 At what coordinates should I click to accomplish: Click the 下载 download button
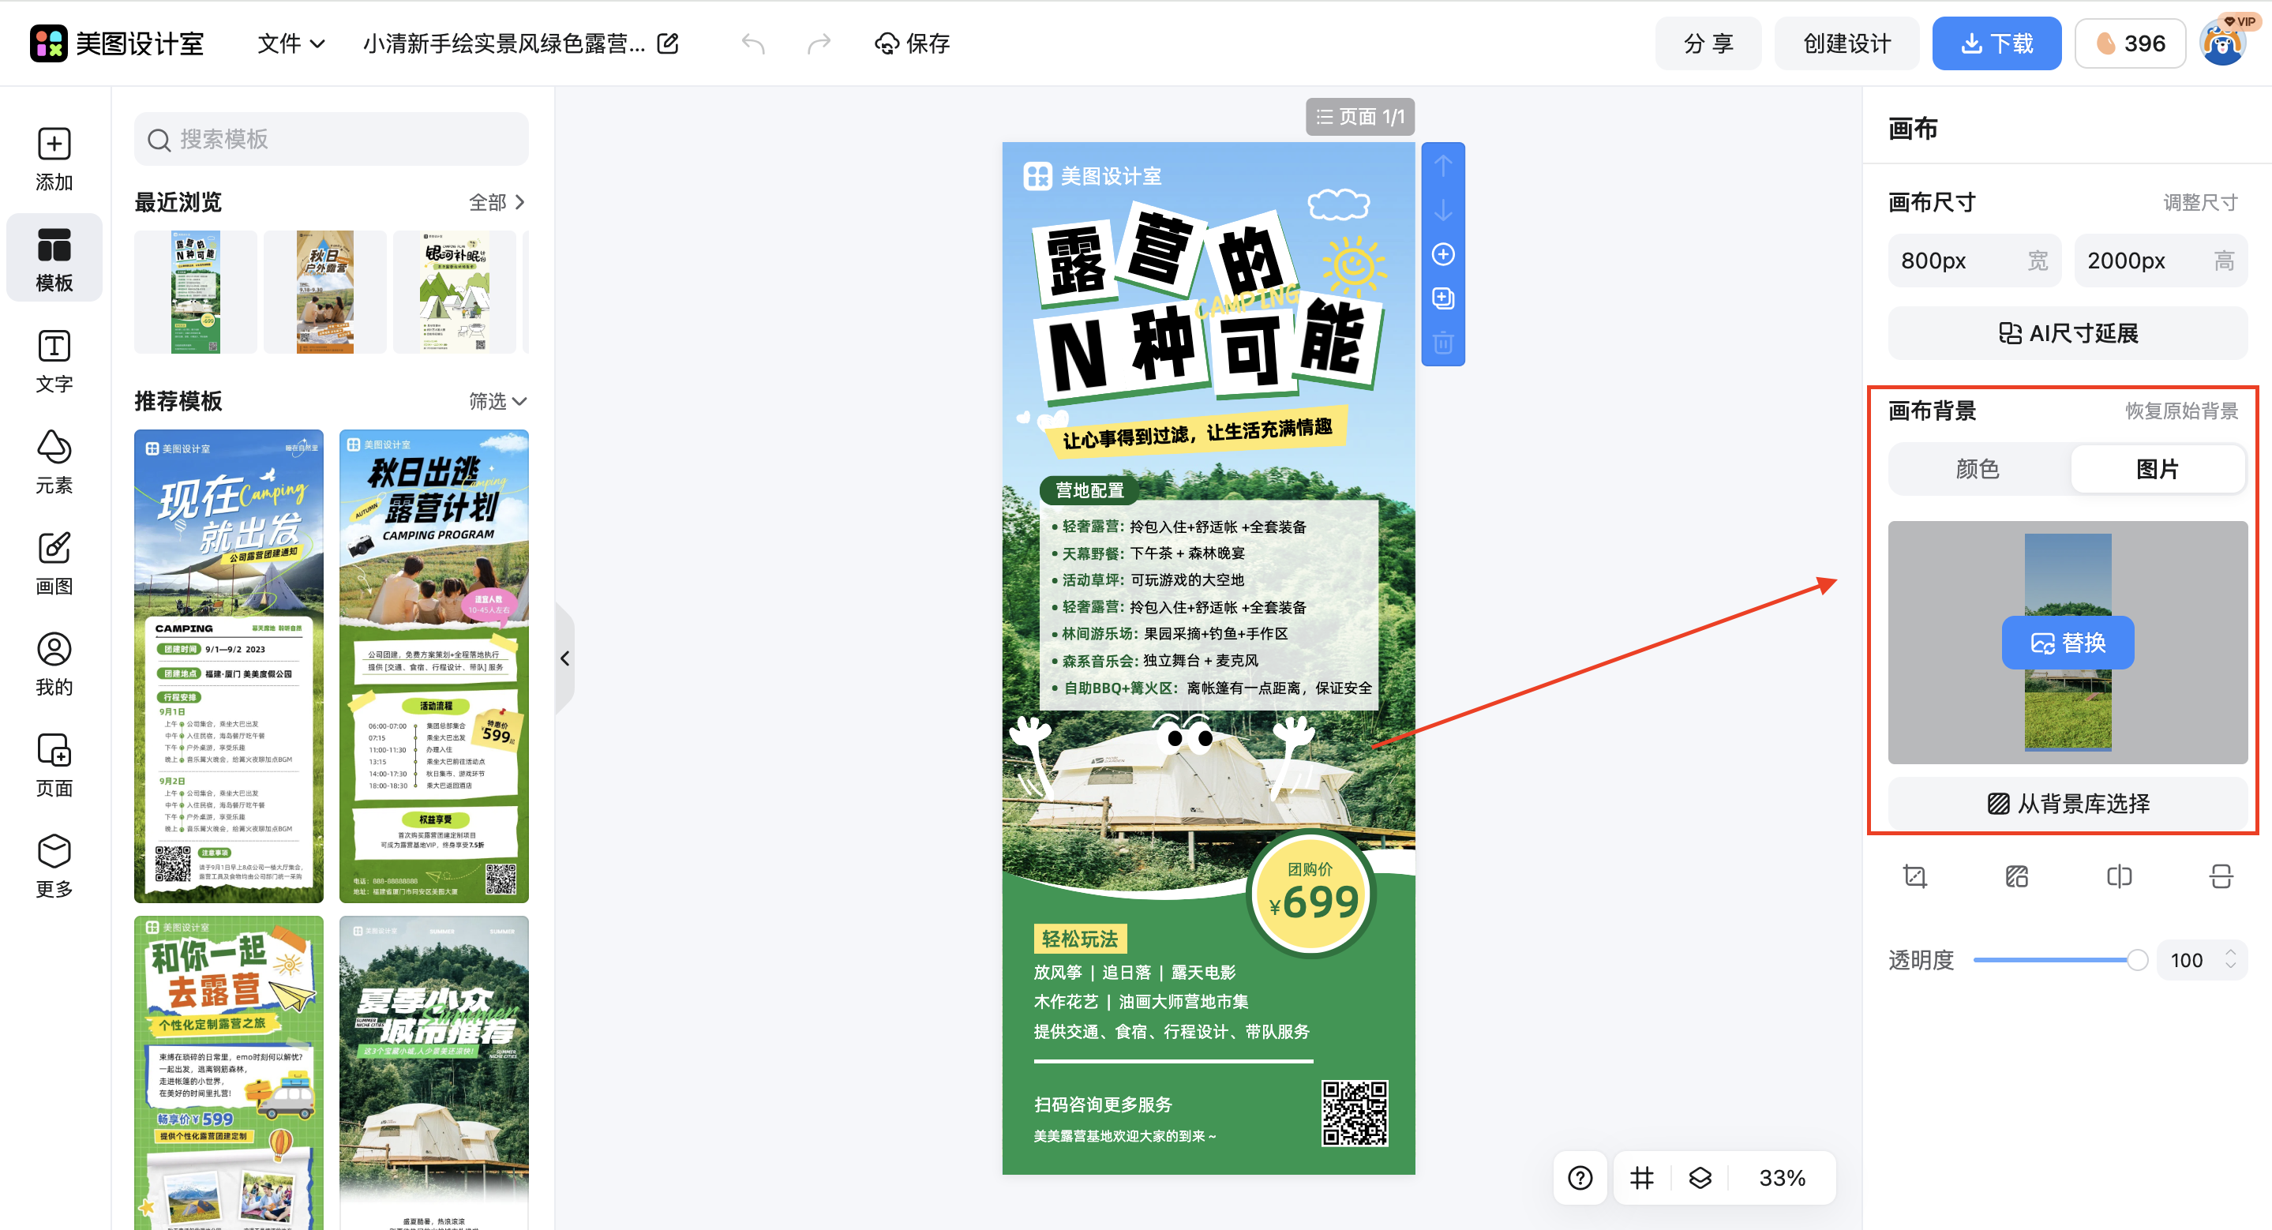point(1996,43)
